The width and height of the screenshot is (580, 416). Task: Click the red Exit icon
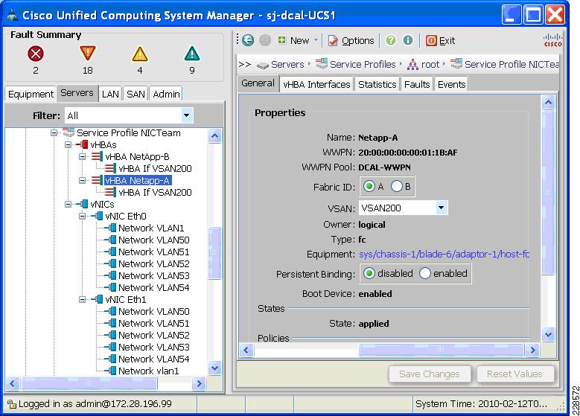[x=431, y=41]
